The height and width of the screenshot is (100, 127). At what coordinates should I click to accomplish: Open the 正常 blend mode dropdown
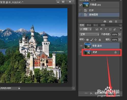click(x=89, y=34)
